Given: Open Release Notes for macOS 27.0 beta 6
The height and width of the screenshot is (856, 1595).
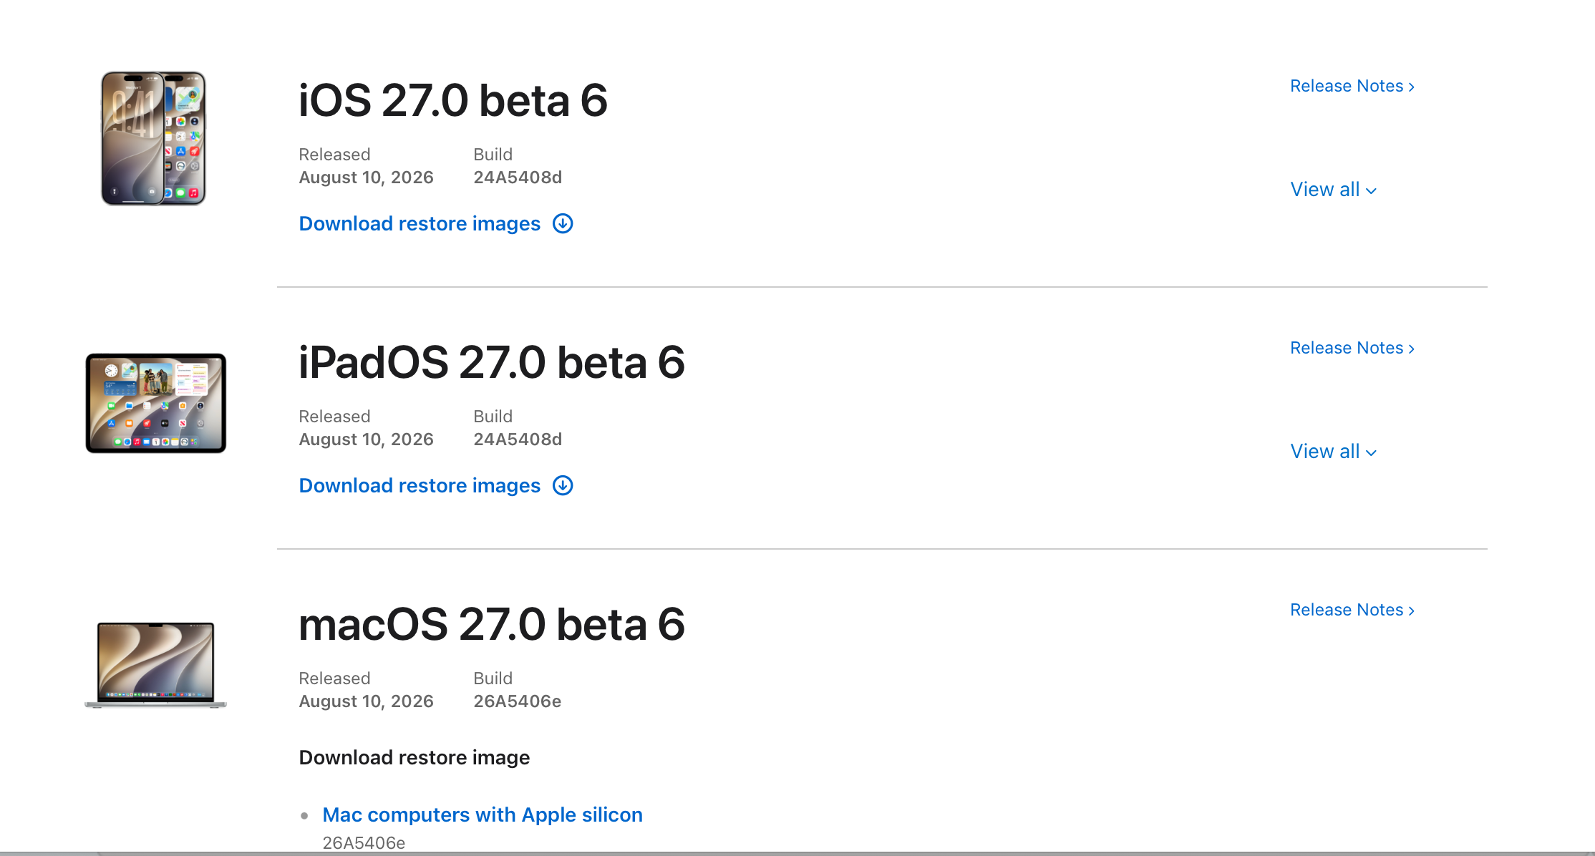Looking at the screenshot, I should tap(1352, 610).
